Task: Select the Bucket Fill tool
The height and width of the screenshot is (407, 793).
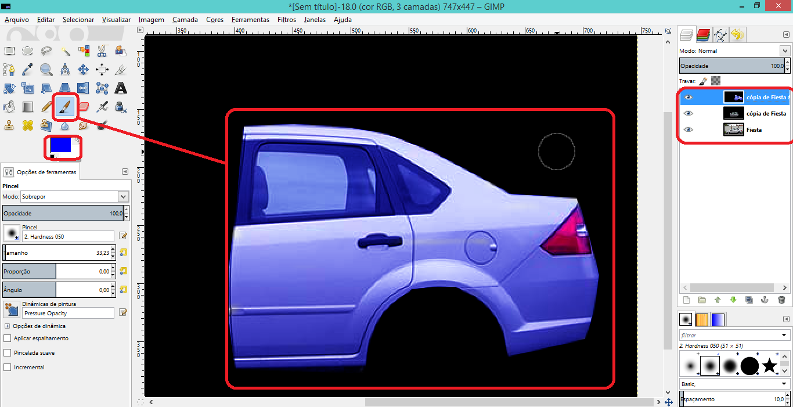Action: click(x=9, y=107)
